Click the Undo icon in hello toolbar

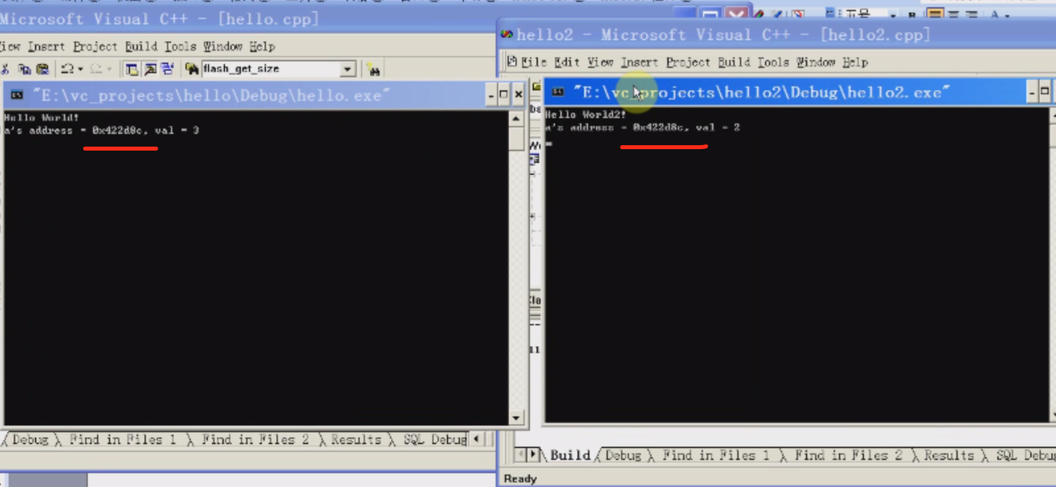point(67,69)
